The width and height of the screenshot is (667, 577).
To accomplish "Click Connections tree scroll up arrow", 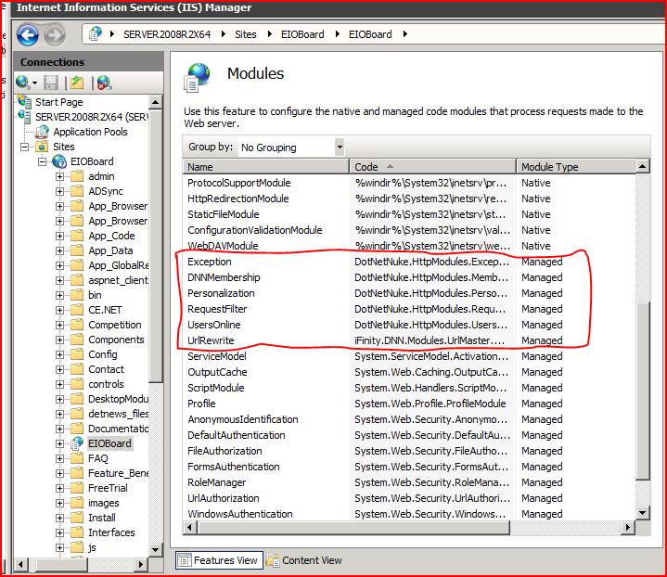I will coord(156,102).
